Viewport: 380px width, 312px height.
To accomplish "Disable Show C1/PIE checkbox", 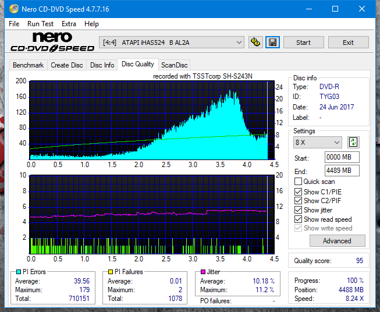I will (x=298, y=192).
